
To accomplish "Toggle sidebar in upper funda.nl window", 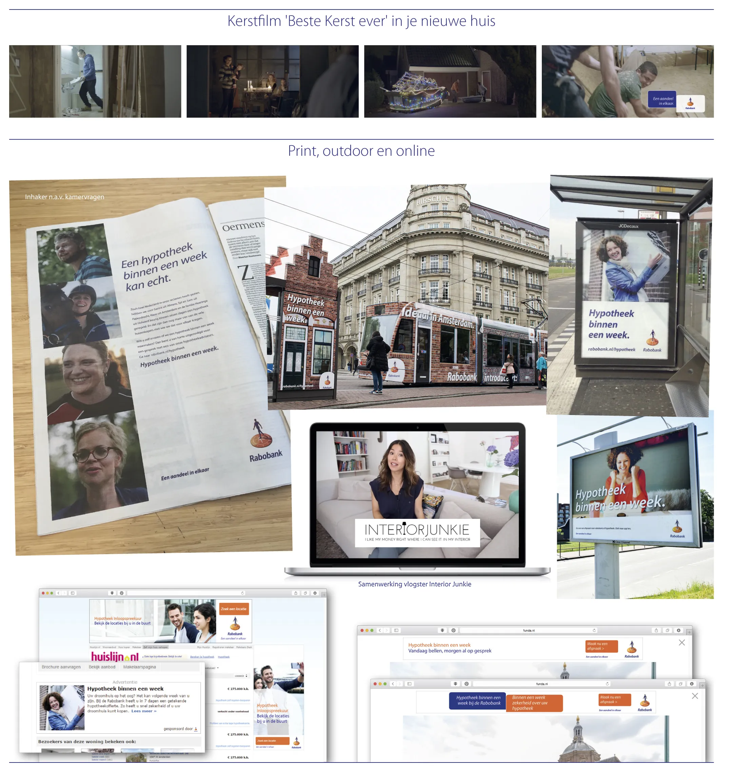I will 396,630.
